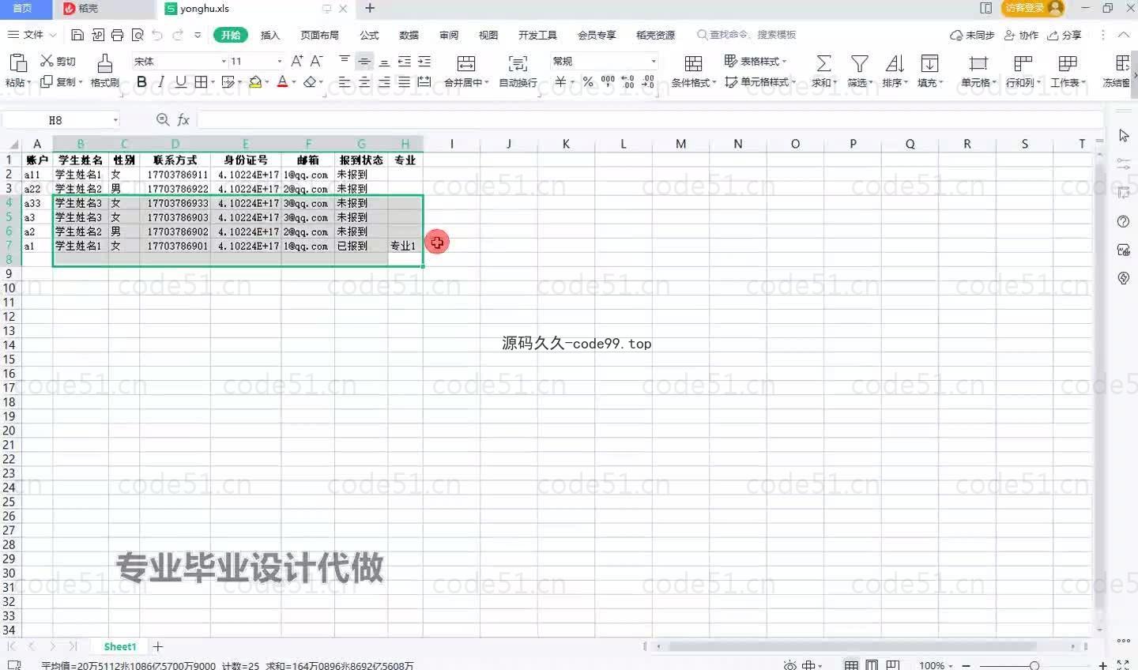The width and height of the screenshot is (1138, 670).
Task: Switch to Page Layout (页面布局) tab
Action: pos(319,35)
